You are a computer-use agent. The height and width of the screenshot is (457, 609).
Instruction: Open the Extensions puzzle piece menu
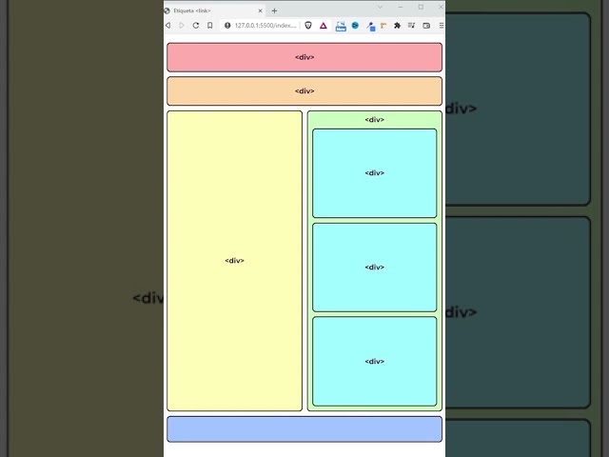point(397,26)
